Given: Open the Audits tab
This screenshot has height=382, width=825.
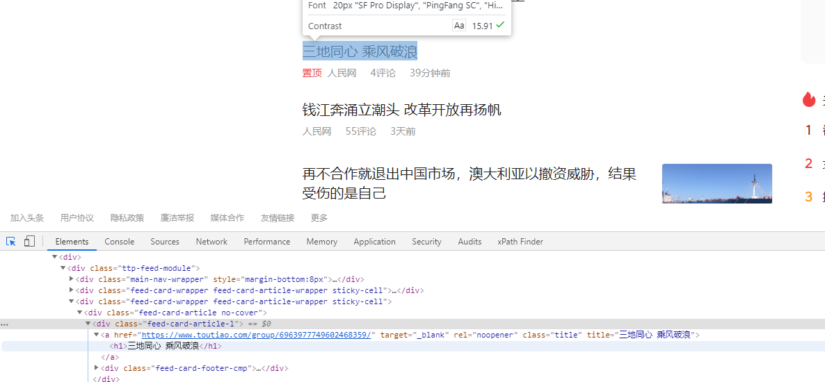Looking at the screenshot, I should (470, 242).
